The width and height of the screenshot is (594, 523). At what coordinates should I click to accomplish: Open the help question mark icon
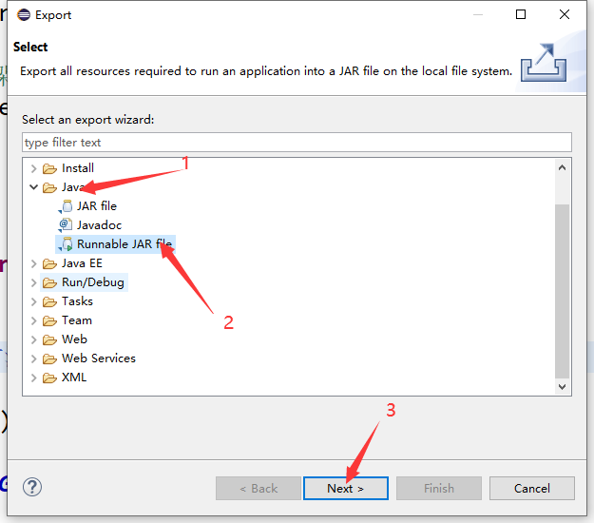(x=32, y=488)
